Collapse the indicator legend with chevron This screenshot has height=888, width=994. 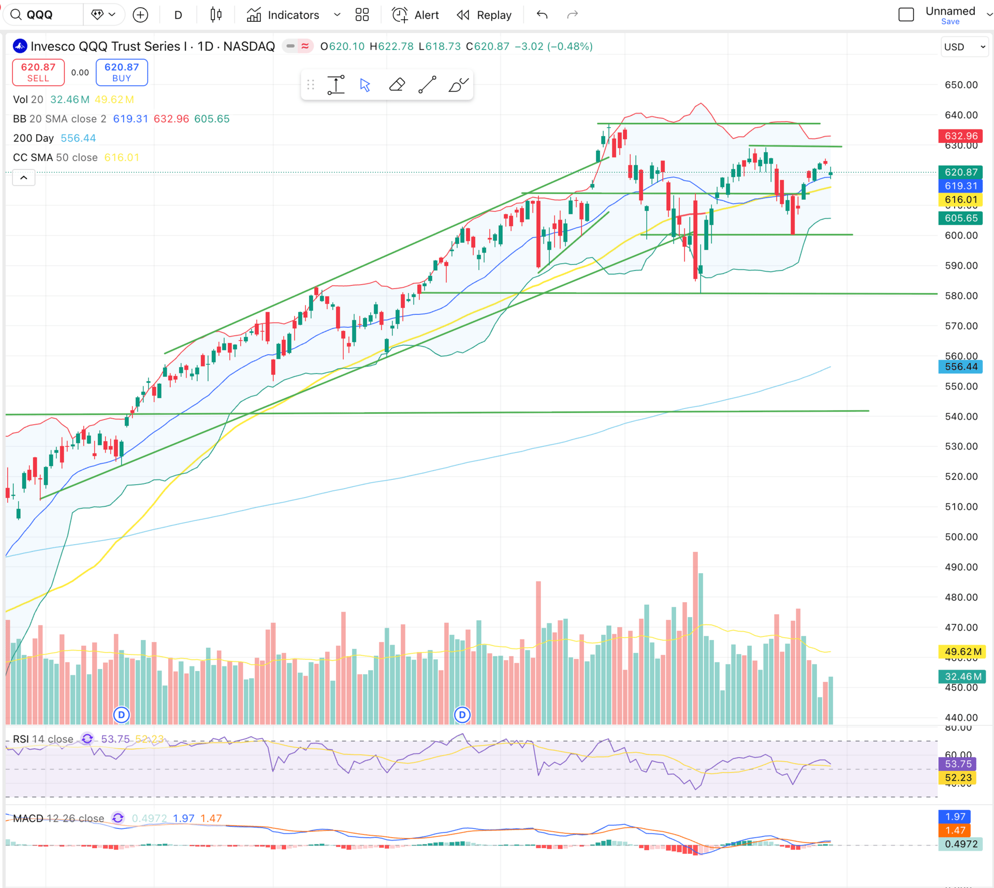point(24,178)
